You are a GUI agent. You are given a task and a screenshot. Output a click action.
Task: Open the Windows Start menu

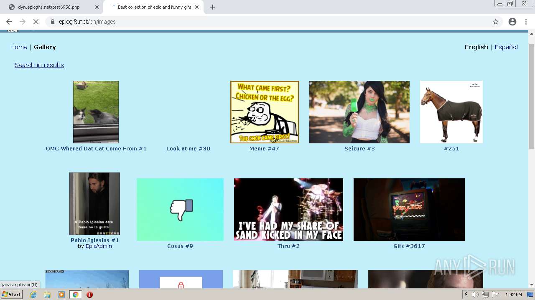coord(12,295)
